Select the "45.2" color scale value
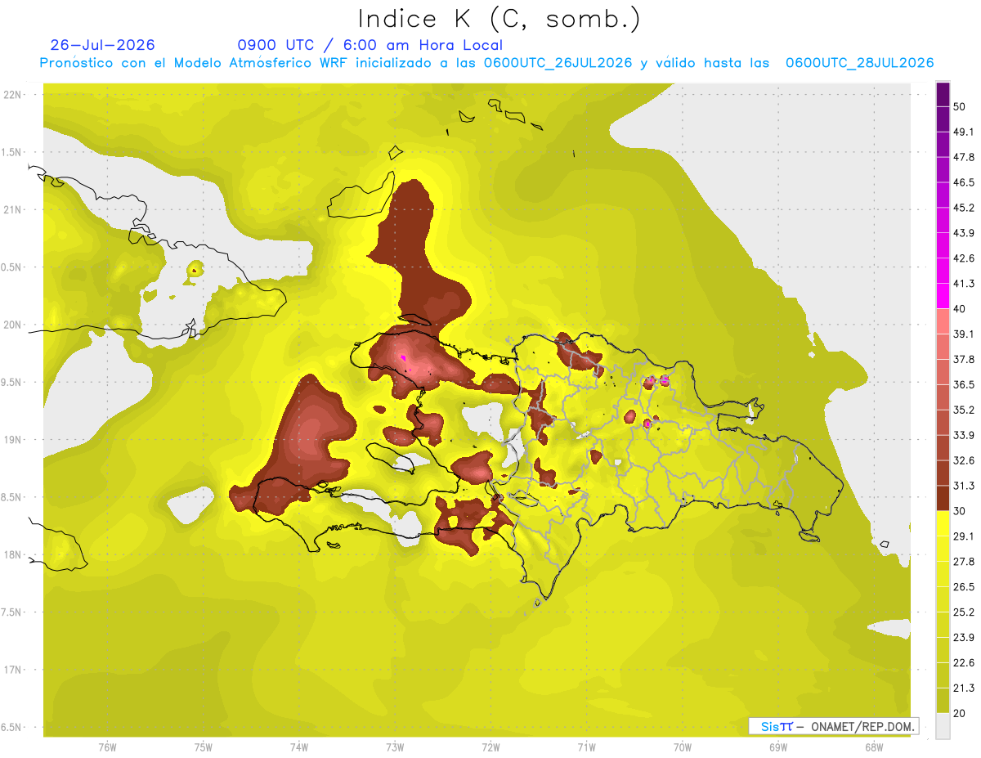 click(x=965, y=208)
